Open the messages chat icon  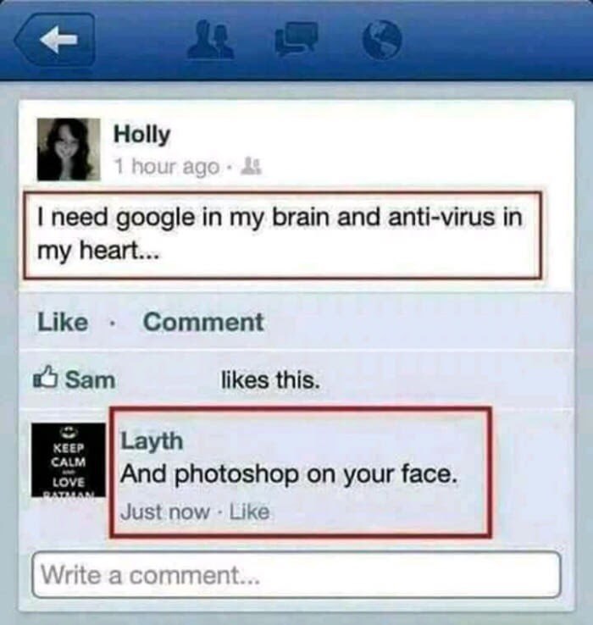297,39
